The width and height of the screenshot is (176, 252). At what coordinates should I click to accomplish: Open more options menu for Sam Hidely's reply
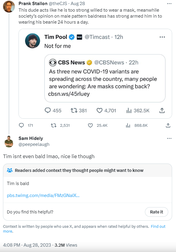click(x=169, y=138)
